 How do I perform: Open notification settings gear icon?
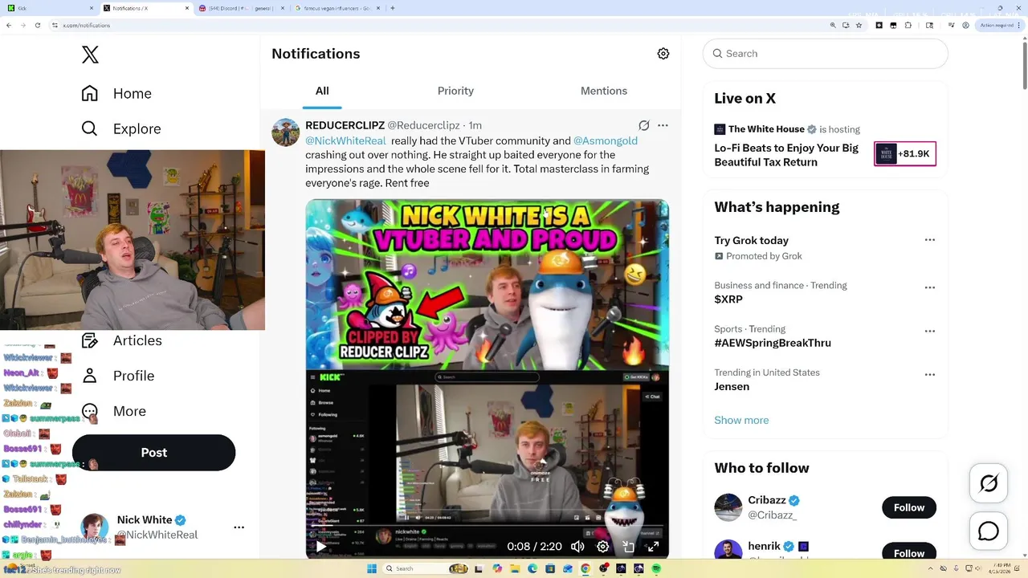point(663,54)
